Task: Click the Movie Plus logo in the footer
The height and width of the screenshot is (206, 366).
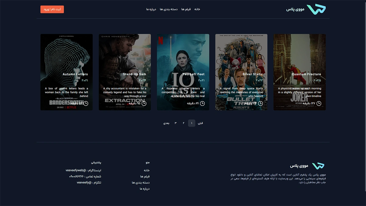Action: coord(318,166)
